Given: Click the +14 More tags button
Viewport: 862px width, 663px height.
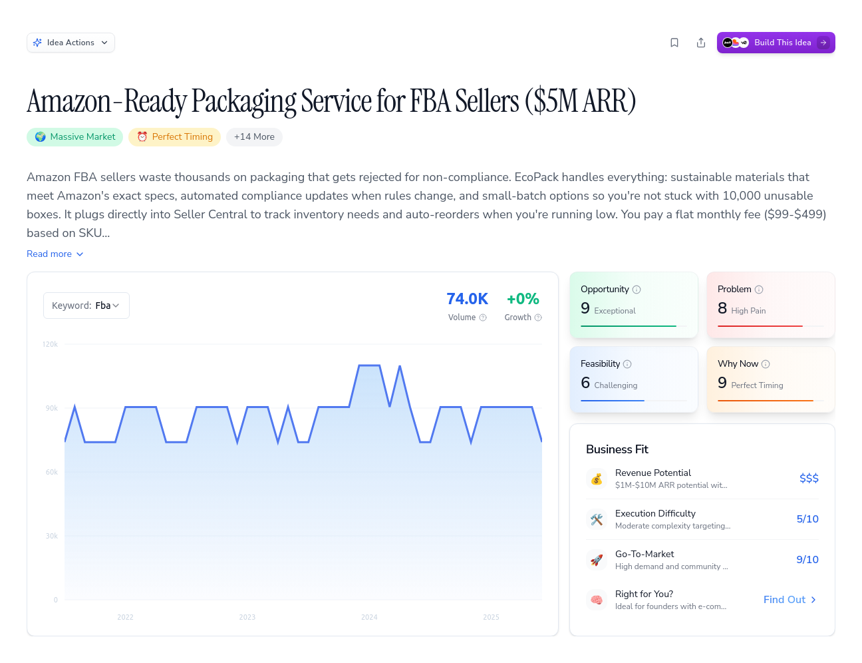Looking at the screenshot, I should pos(254,136).
